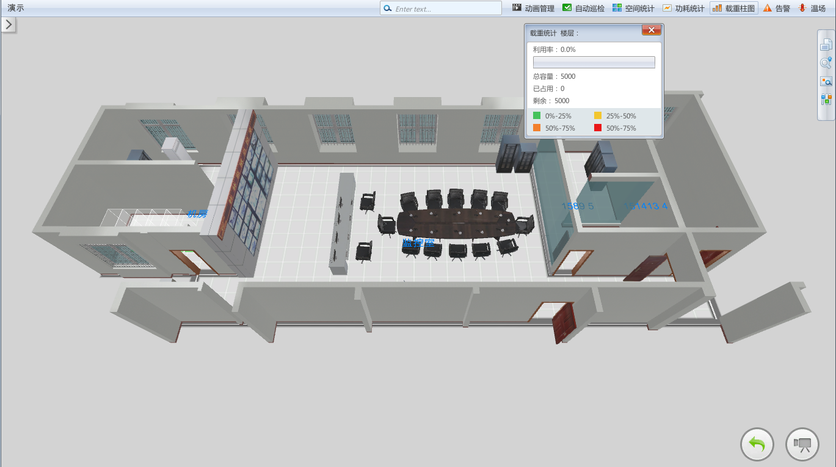
Task: Click the camera view round button
Action: point(802,444)
